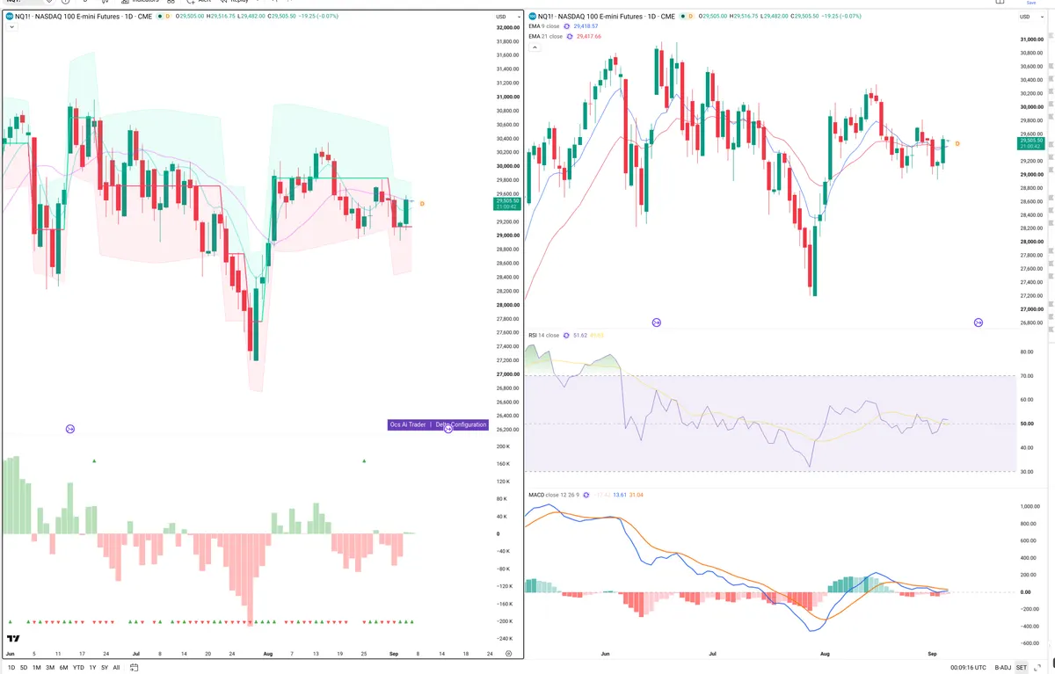Toggle the D data-mode badge in right legend
Image resolution: width=1055 pixels, height=674 pixels.
click(x=690, y=16)
